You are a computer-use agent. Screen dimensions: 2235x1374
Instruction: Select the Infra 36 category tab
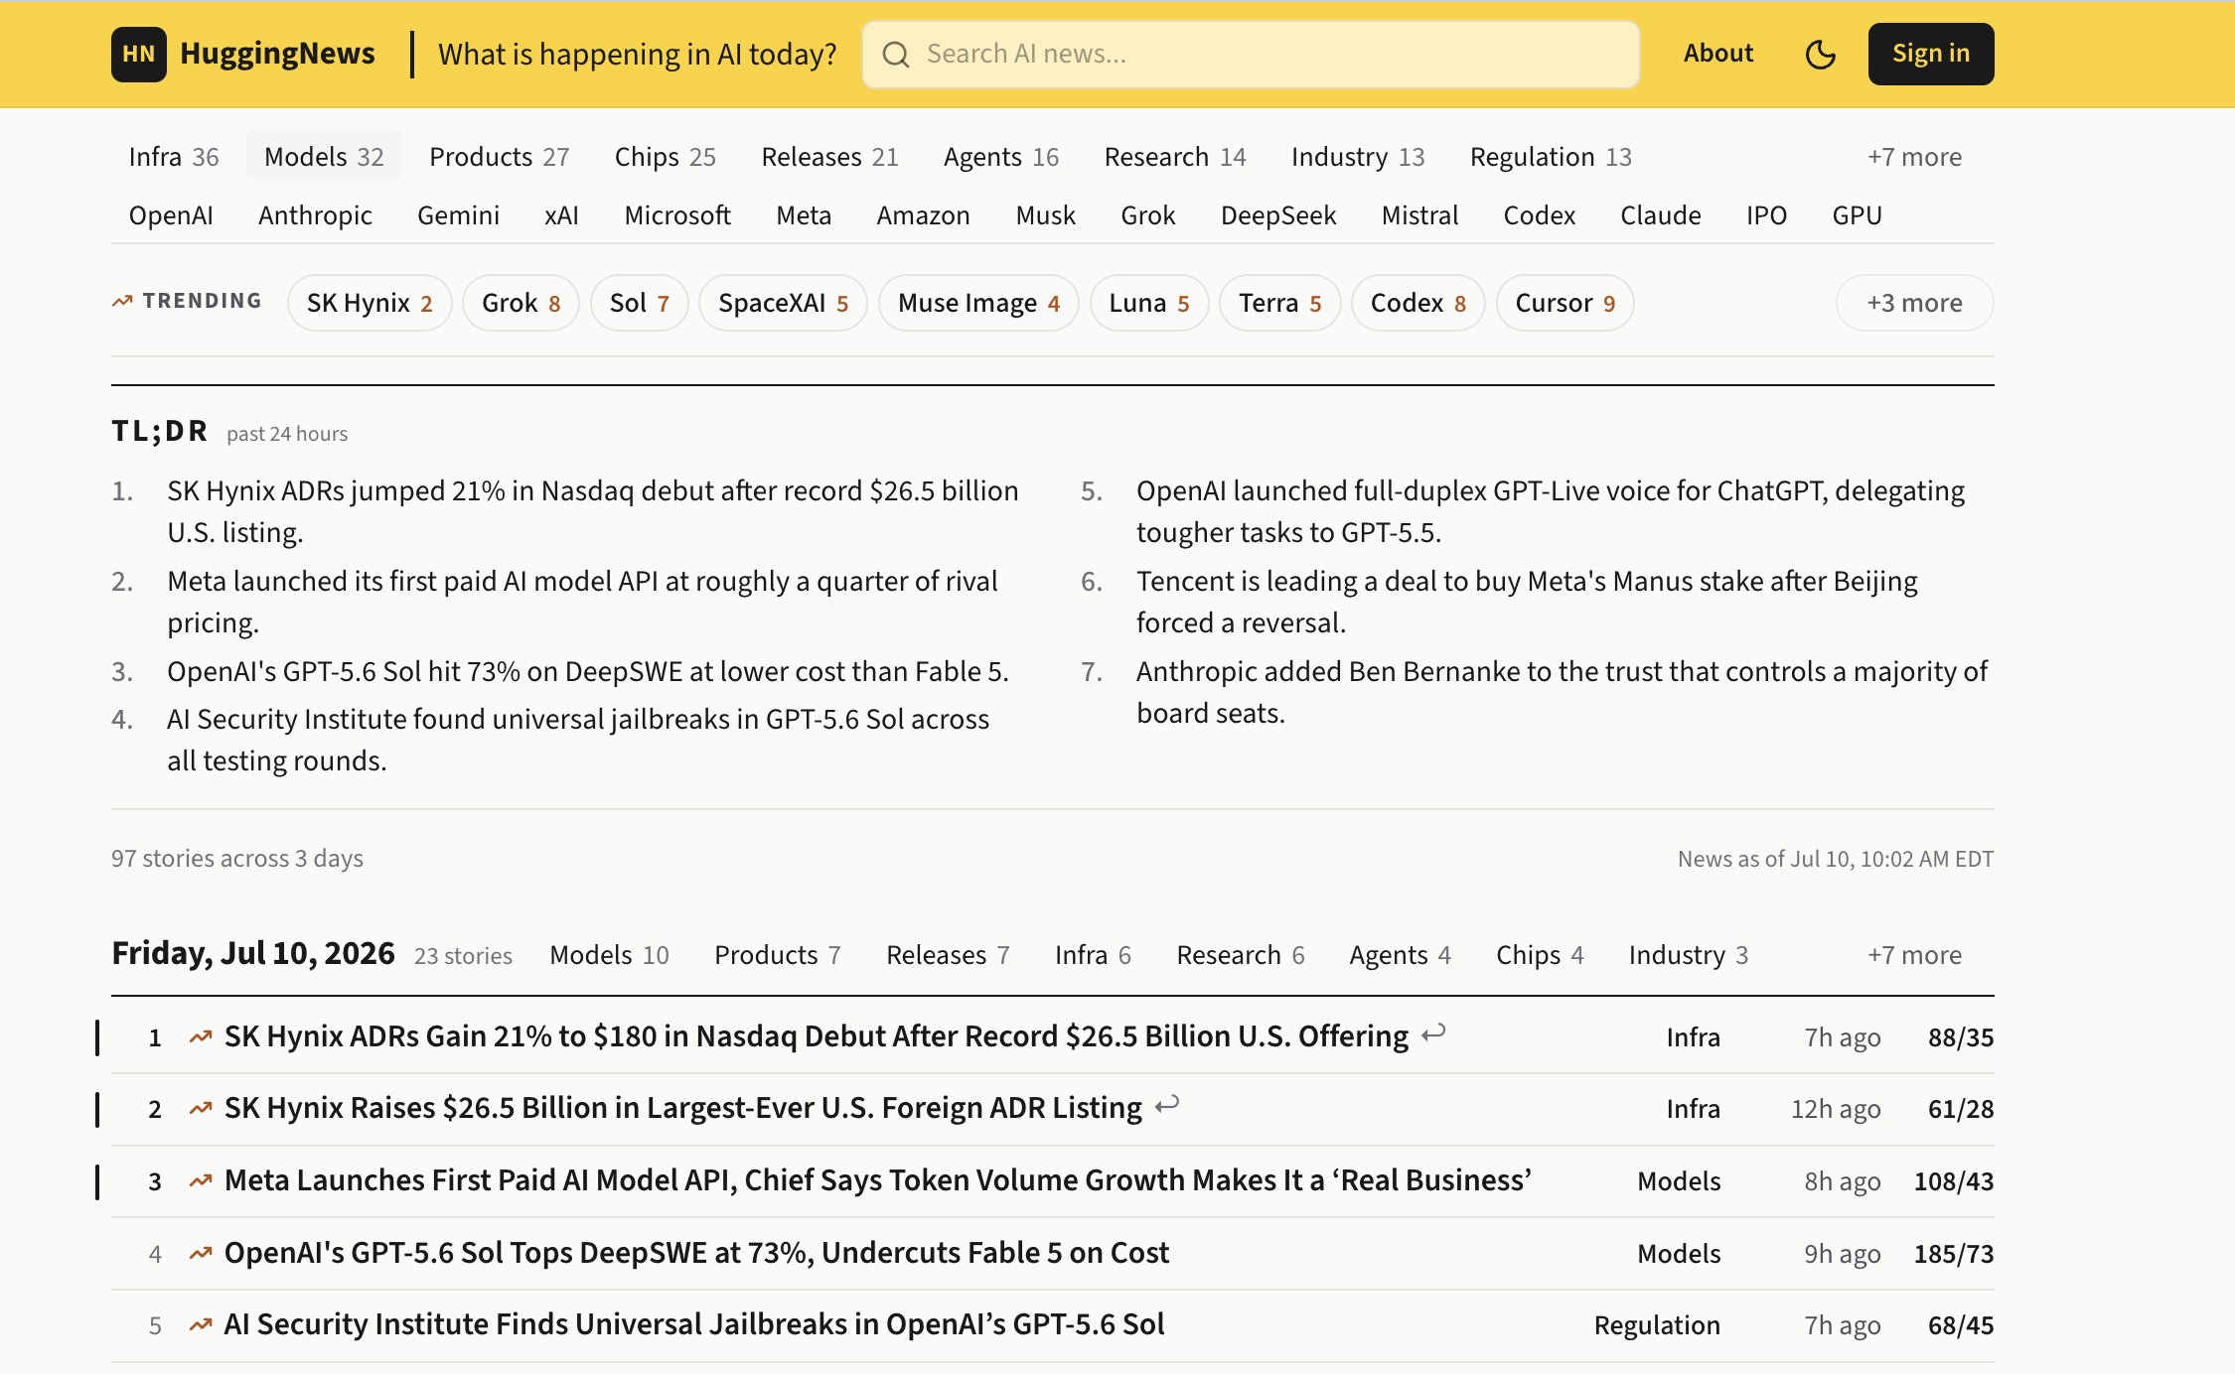[x=174, y=157]
